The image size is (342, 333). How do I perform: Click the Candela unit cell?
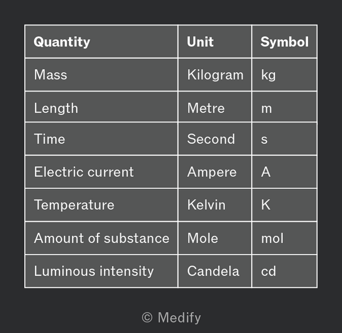tap(215, 271)
